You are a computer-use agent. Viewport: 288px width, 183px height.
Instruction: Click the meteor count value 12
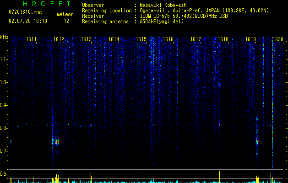click(x=66, y=21)
